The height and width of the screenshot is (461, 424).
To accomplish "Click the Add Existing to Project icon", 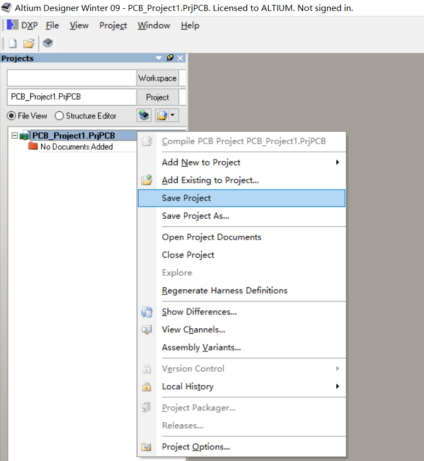I will 147,180.
